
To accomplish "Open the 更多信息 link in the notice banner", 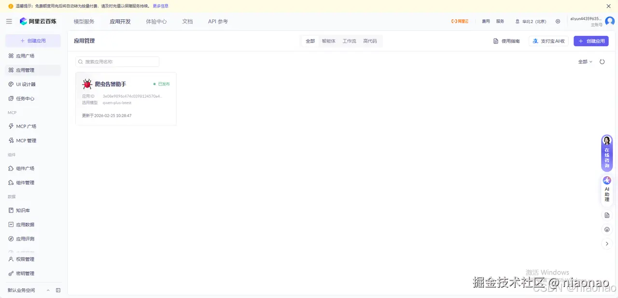I will point(160,6).
